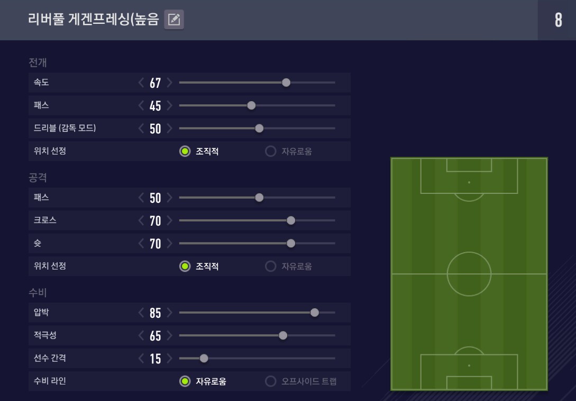Choose 오프사이드 트랩 for 수비 라인

pyautogui.click(x=271, y=381)
